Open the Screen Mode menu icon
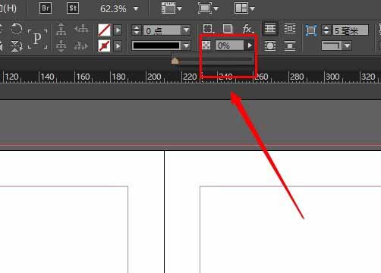Image resolution: width=381 pixels, height=273 pixels. point(208,8)
